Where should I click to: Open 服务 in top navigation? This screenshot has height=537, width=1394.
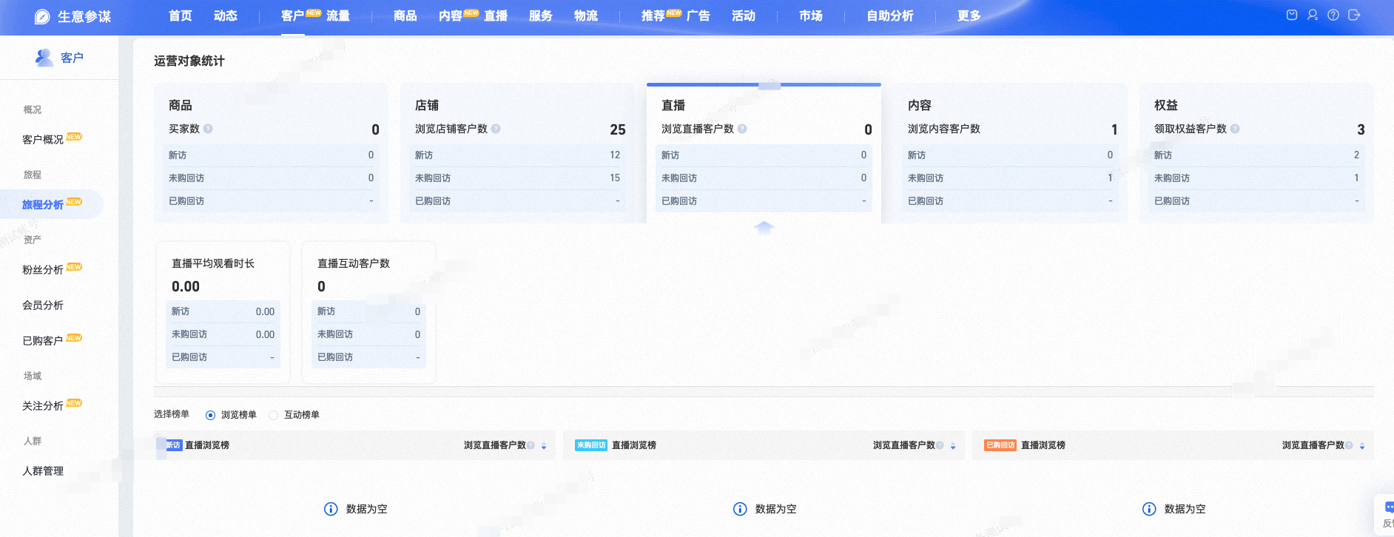(541, 16)
